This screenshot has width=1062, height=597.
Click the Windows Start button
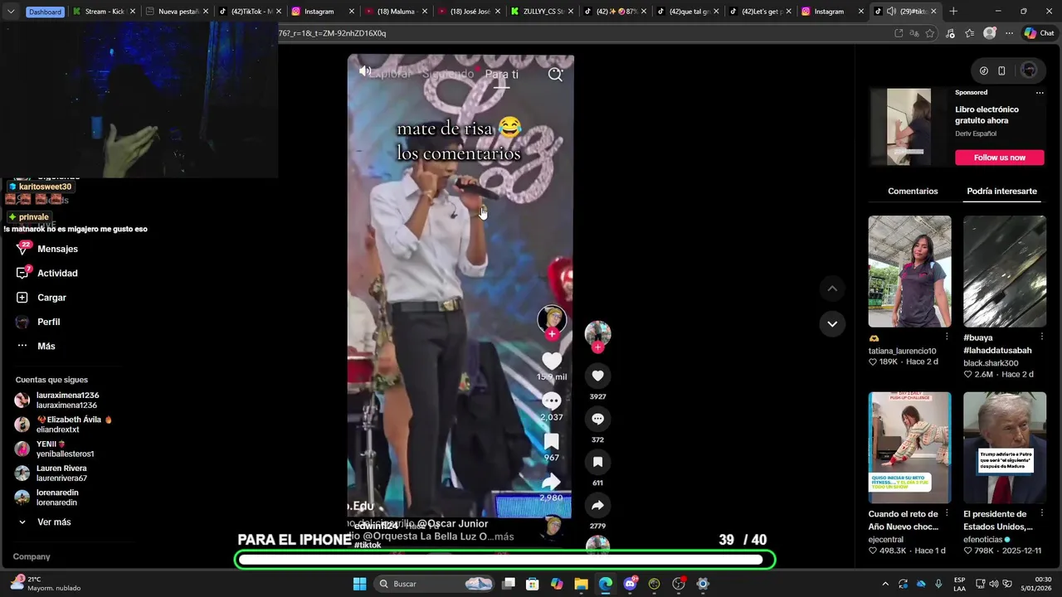click(x=359, y=584)
